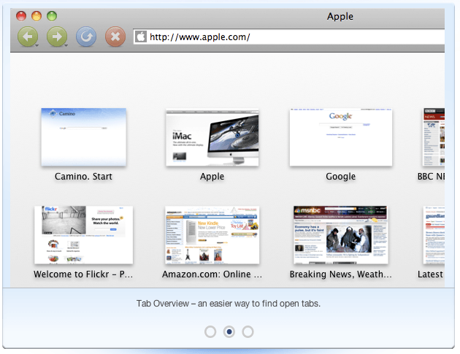Image resolution: width=460 pixels, height=354 pixels.
Task: Stop loading with the red X icon
Action: click(115, 36)
